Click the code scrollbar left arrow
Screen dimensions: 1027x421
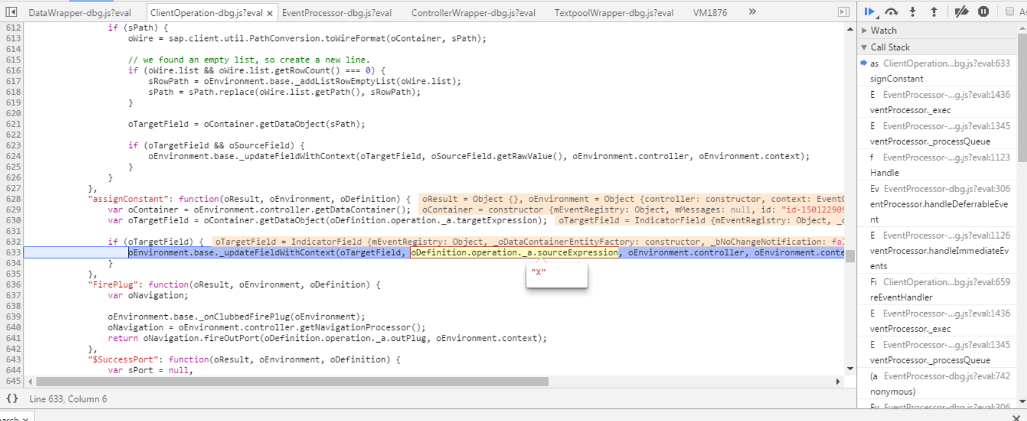pyautogui.click(x=30, y=381)
